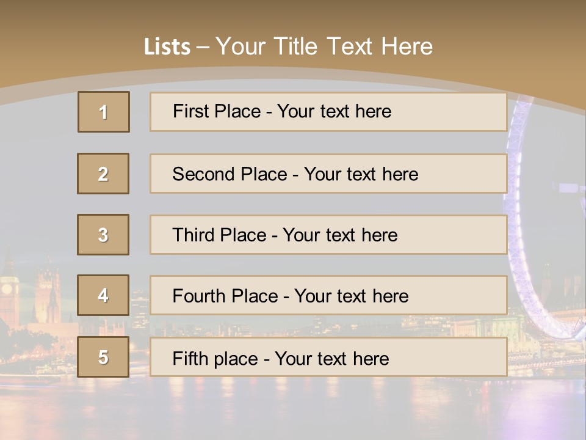Screen dimensions: 586x440
Task: Click the number 3 box
Action: (x=103, y=235)
